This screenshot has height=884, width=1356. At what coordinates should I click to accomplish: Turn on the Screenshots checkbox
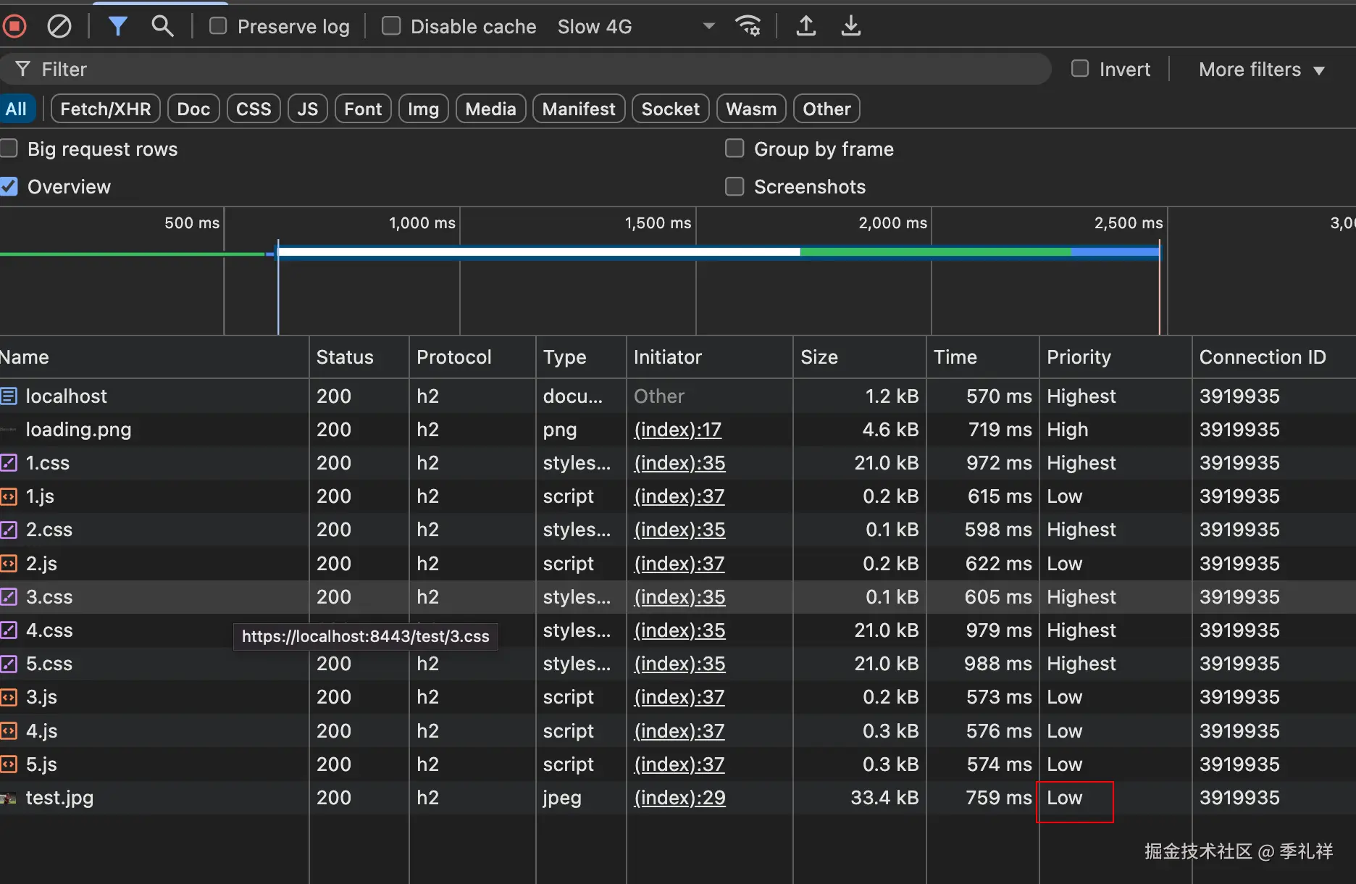[734, 187]
